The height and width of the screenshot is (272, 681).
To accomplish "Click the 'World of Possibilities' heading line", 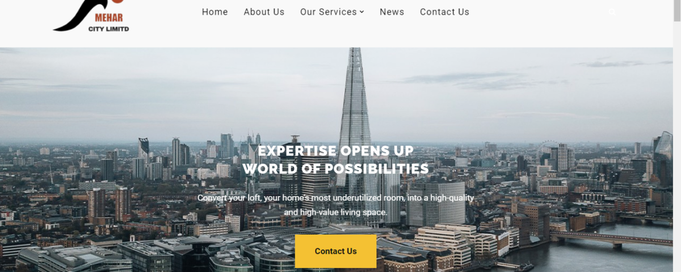I will (335, 168).
